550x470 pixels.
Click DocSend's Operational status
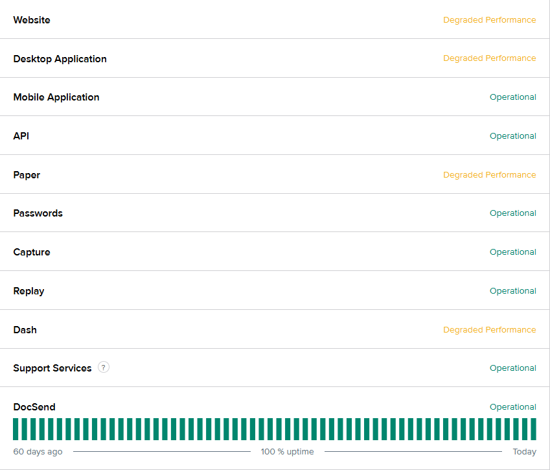(513, 407)
